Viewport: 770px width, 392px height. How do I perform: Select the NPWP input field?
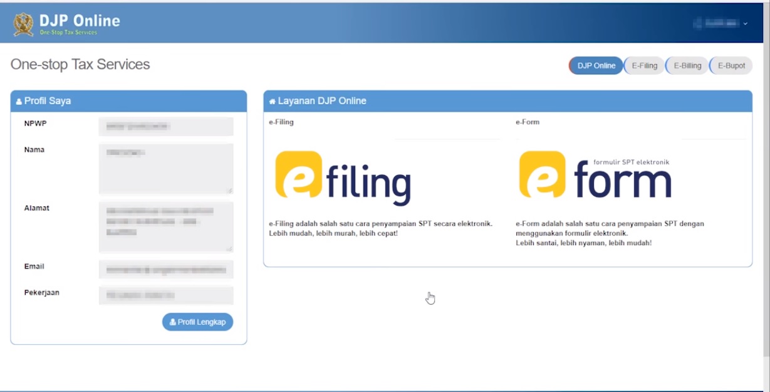[165, 126]
